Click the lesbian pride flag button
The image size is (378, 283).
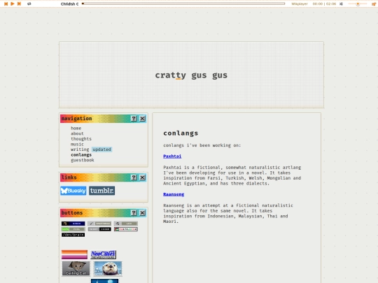(x=74, y=254)
